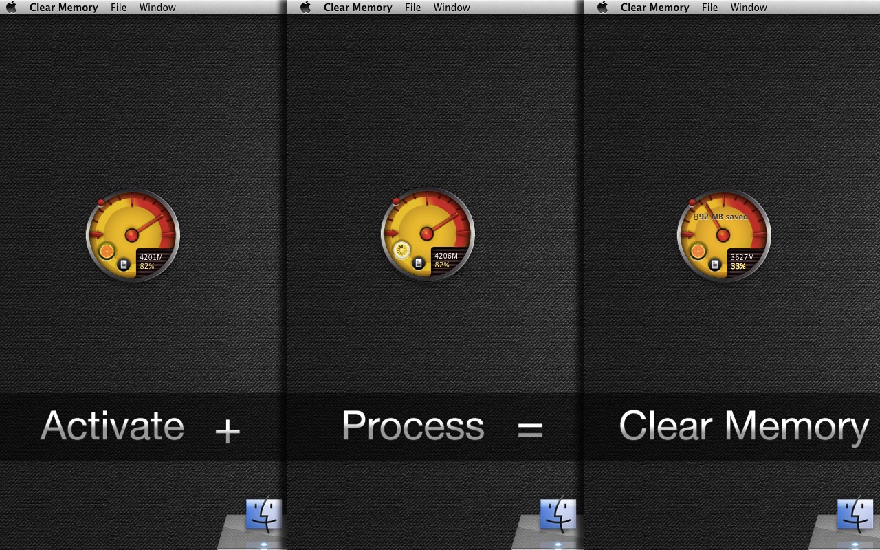This screenshot has height=550, width=880.
Task: Open the Window menu in the Activate panel
Action: pos(157,8)
